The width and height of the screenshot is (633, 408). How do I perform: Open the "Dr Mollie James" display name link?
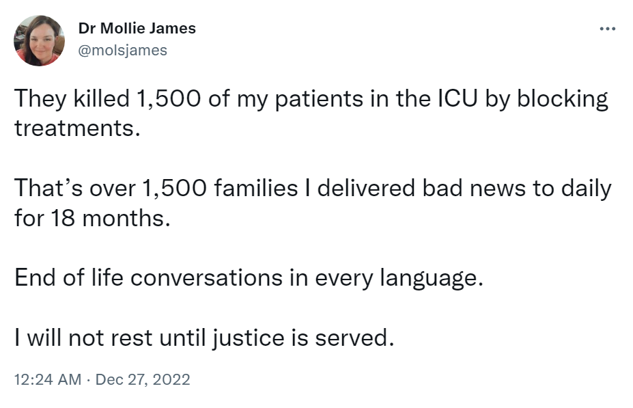click(137, 28)
